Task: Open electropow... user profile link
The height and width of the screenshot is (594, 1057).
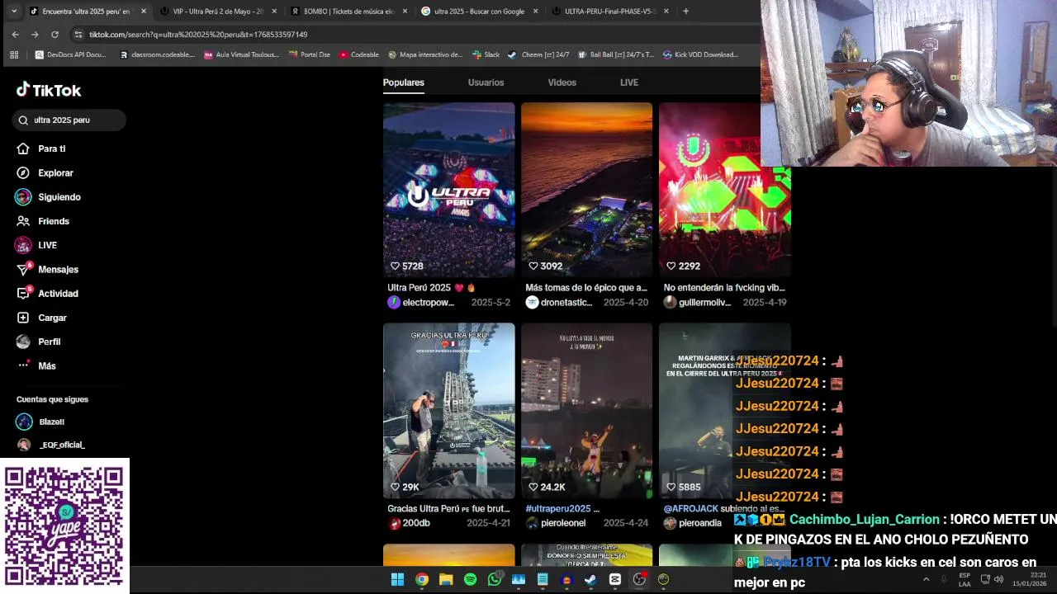Action: [421, 303]
